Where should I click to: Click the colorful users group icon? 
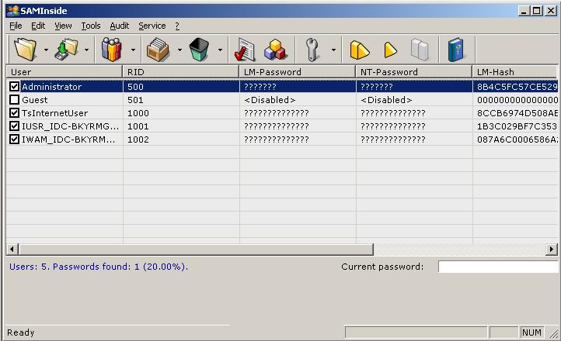click(x=112, y=50)
